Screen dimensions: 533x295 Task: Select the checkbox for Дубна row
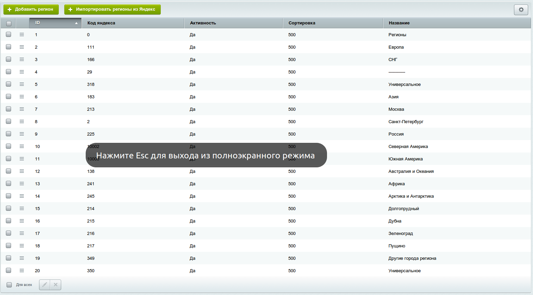(9, 221)
